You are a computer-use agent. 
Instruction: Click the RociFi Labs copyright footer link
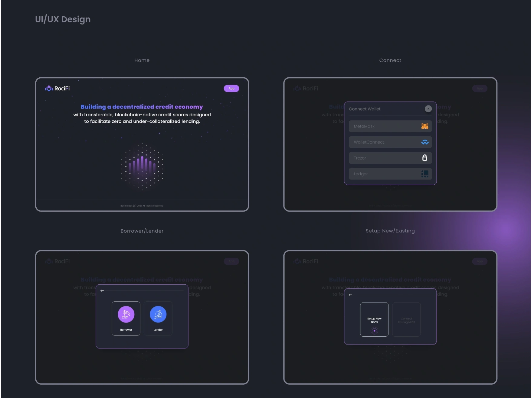142,205
